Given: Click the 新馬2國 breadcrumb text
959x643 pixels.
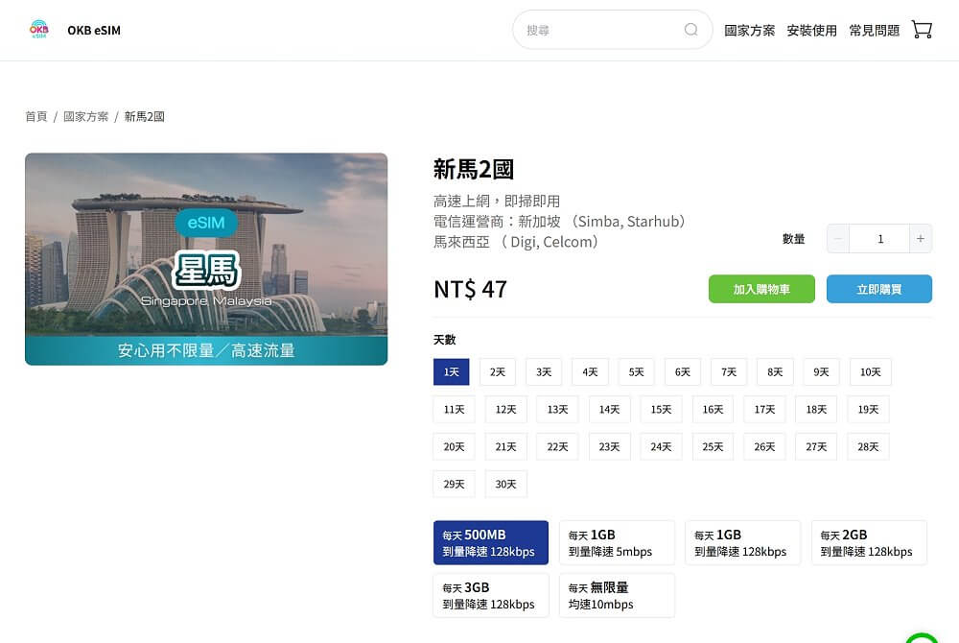Looking at the screenshot, I should coord(145,116).
